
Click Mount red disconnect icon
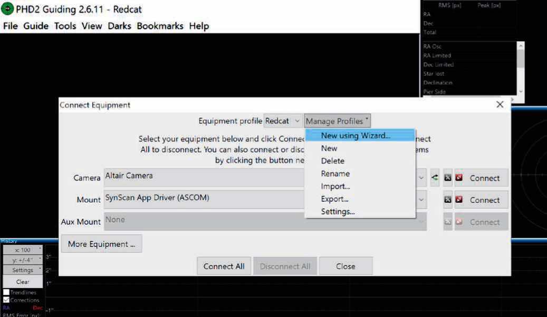pos(459,200)
